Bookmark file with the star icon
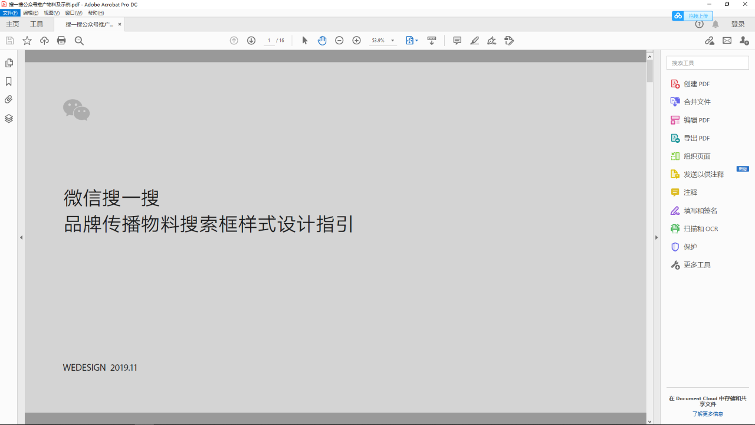 tap(27, 41)
